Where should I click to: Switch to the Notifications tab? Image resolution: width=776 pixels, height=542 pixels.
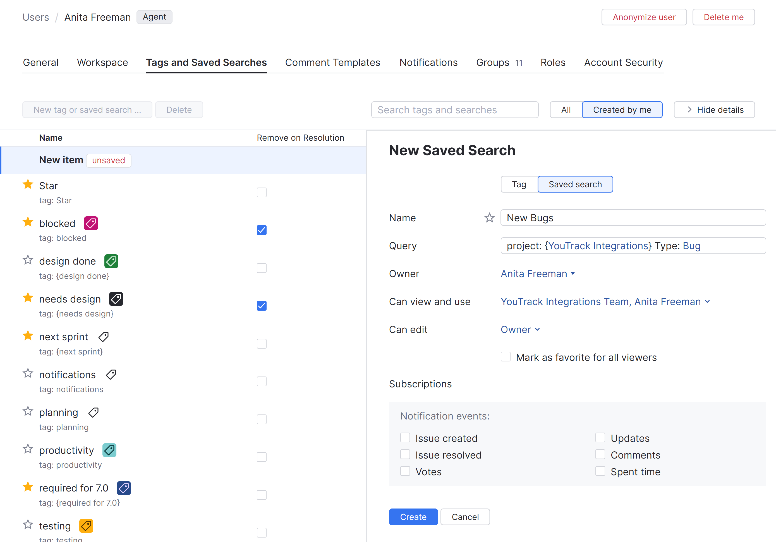click(x=428, y=63)
